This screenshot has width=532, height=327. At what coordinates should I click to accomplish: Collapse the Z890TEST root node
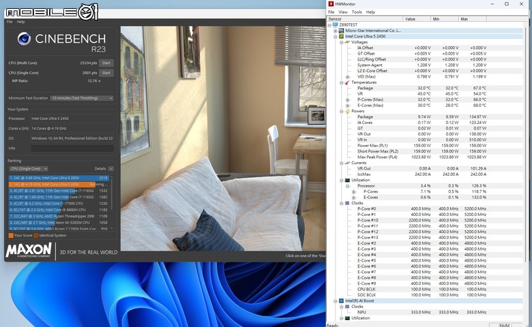point(329,25)
